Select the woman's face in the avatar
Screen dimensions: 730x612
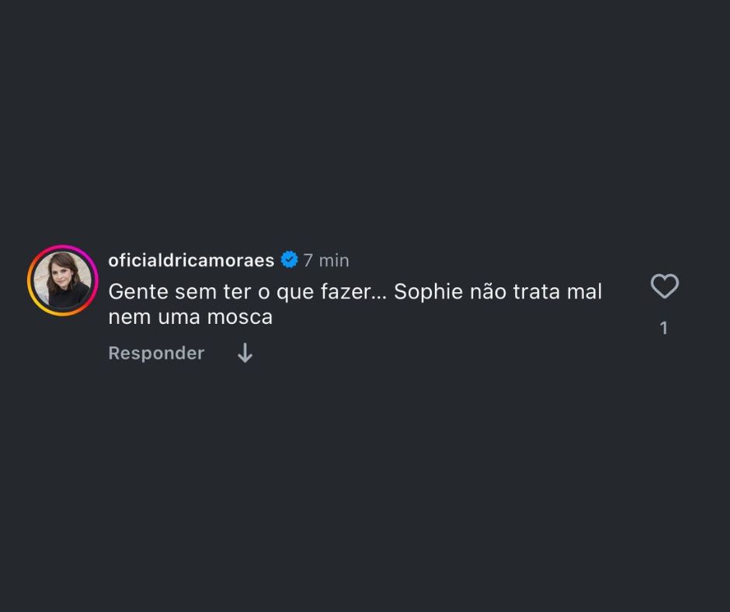click(62, 274)
